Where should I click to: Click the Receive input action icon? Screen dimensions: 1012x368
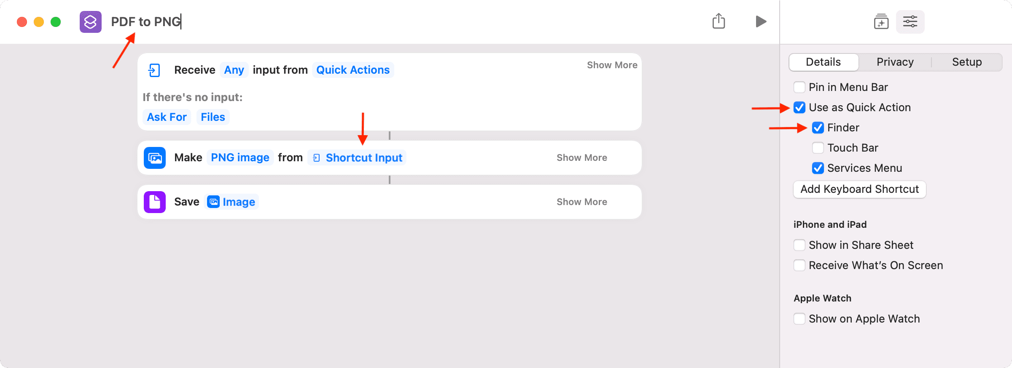pos(154,70)
